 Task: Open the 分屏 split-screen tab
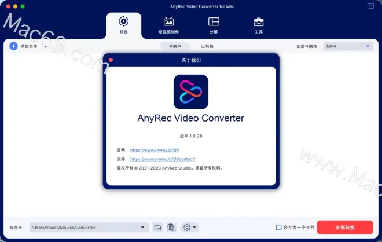[x=214, y=25]
